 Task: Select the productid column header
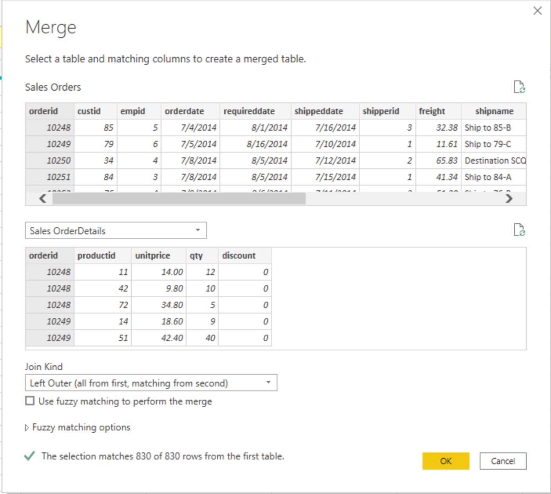96,256
